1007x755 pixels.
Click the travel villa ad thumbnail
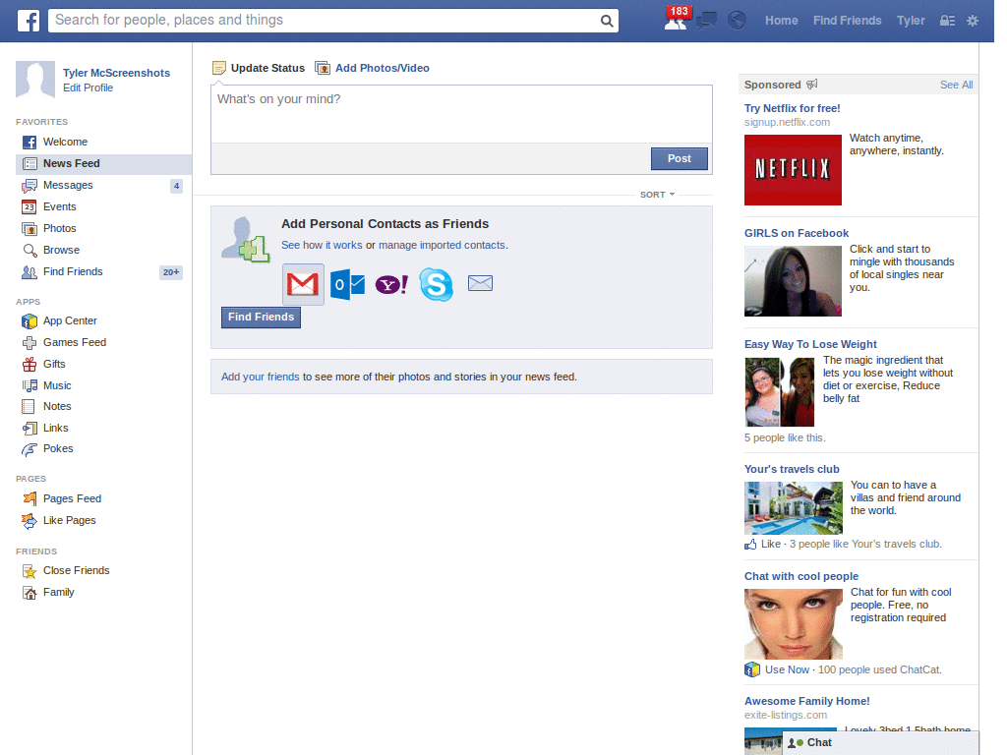click(x=794, y=508)
